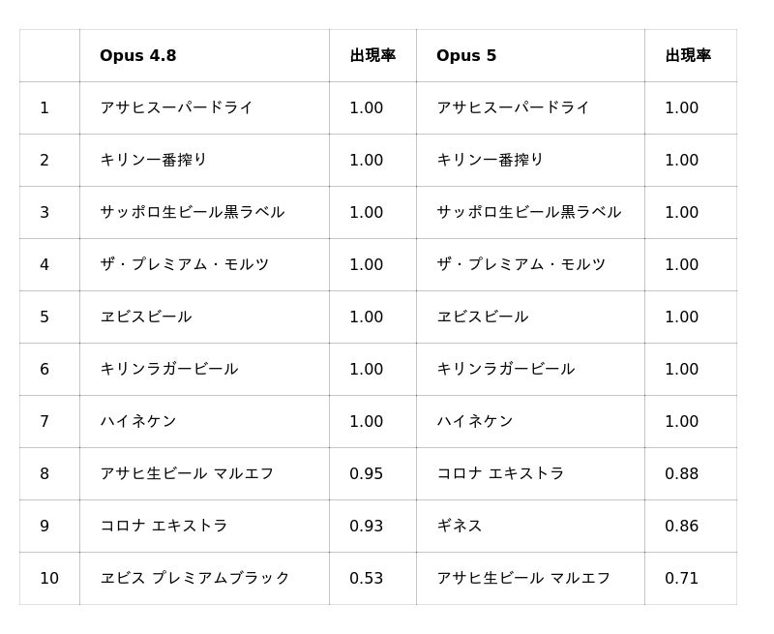Select the 0.93 rate value
Image resolution: width=774 pixels, height=634 pixels.
(366, 527)
